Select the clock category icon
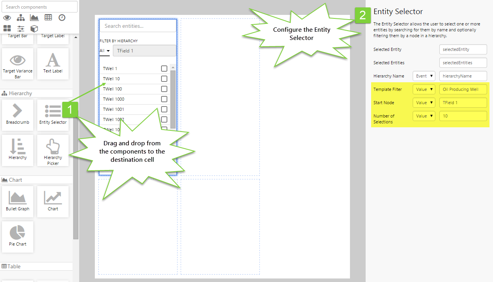The width and height of the screenshot is (493, 282). click(x=62, y=18)
